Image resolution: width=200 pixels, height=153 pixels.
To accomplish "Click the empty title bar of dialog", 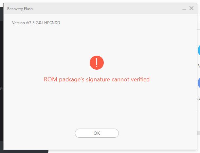I will [x=107, y=9].
